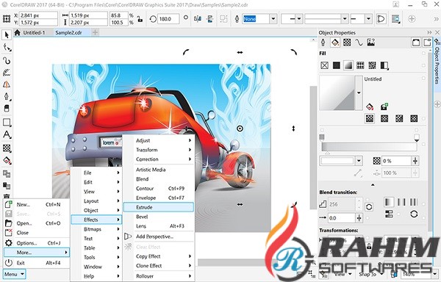Select the Shape tool in the toolbox

pyautogui.click(x=7, y=48)
